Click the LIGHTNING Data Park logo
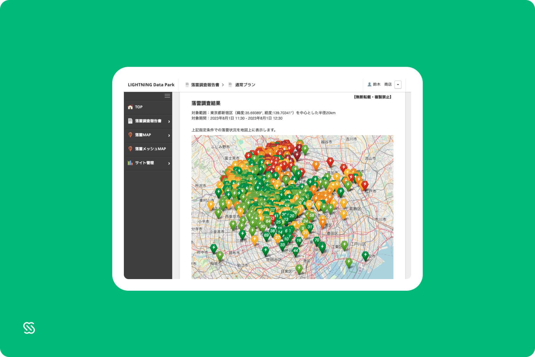The width and height of the screenshot is (535, 357). coord(151,85)
